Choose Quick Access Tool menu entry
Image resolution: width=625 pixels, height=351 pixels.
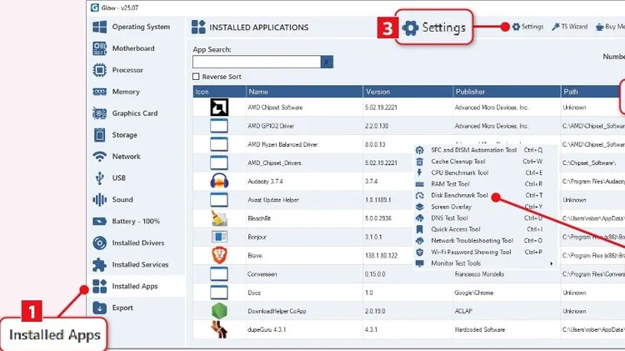(x=456, y=229)
